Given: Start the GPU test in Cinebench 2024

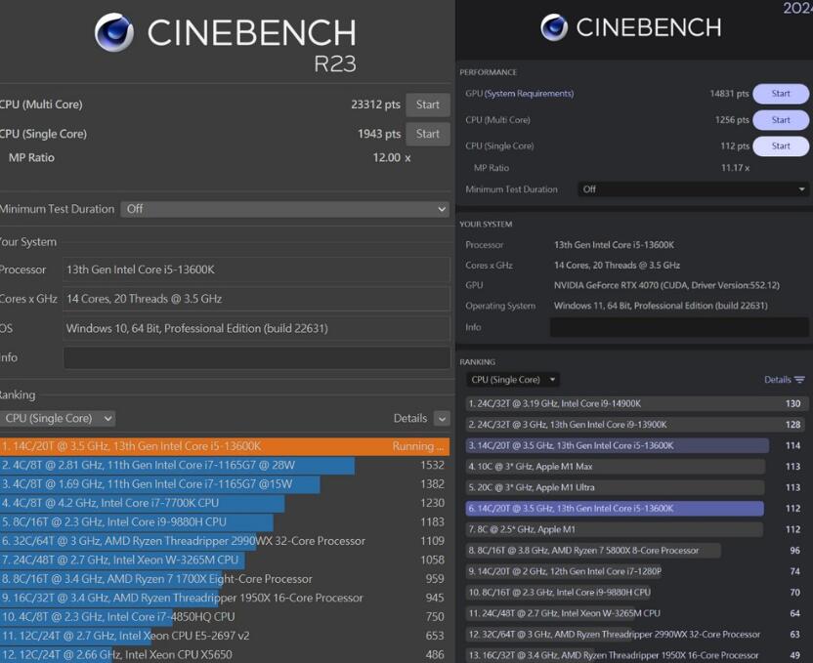Looking at the screenshot, I should pos(781,94).
